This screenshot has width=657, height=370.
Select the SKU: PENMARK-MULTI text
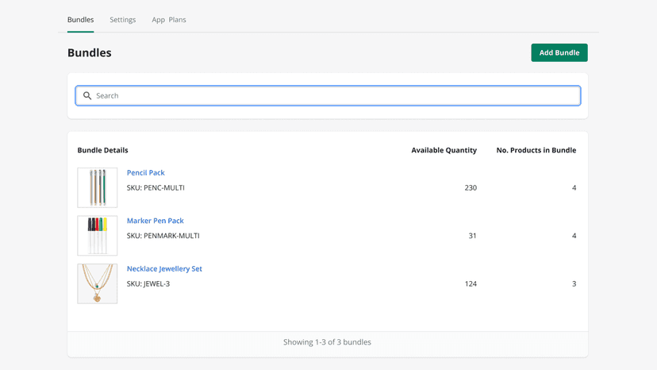tap(163, 236)
